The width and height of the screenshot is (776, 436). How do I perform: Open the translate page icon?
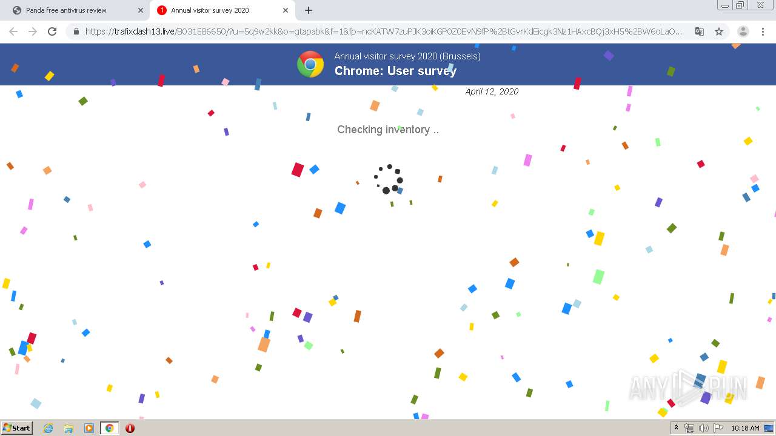tap(699, 31)
